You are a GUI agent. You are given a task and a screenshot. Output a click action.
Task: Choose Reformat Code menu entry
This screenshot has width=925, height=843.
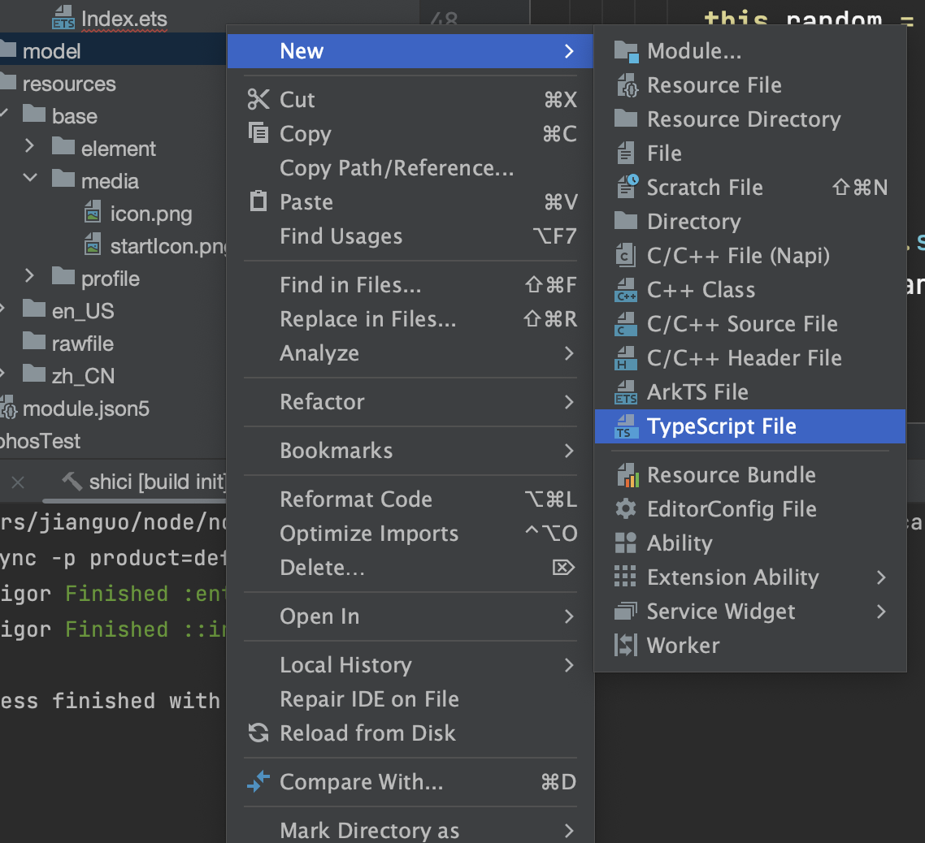click(410, 500)
